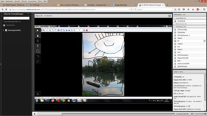The width and height of the screenshot is (207, 116).
Task: Click the red cat icon in shared toolbar
Action: 87,30
